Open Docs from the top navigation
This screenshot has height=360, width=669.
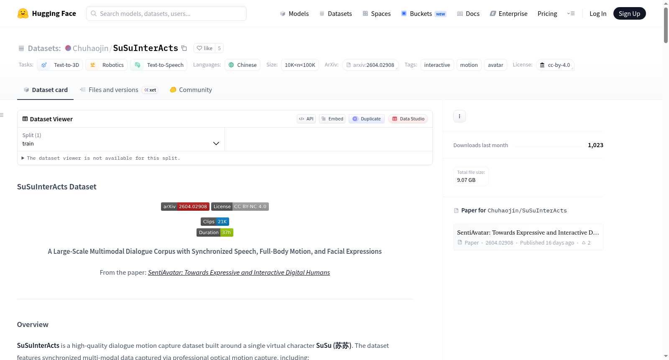(468, 14)
